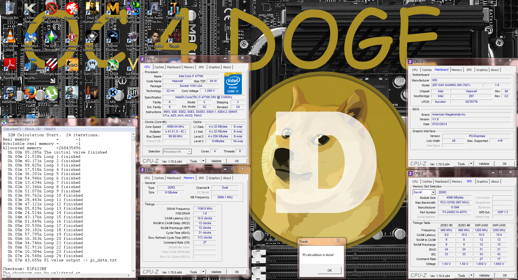Open the ComboFix desktop icon
The width and height of the screenshot is (518, 280).
72,11
